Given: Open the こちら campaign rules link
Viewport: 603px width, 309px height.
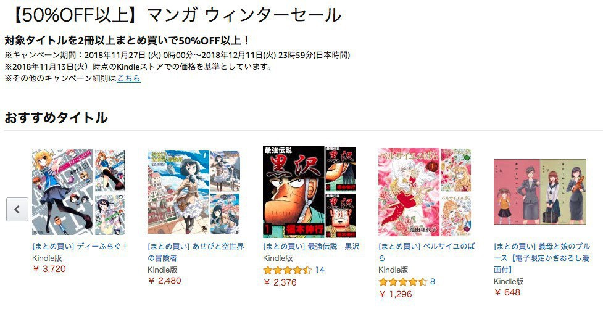Looking at the screenshot, I should (128, 78).
